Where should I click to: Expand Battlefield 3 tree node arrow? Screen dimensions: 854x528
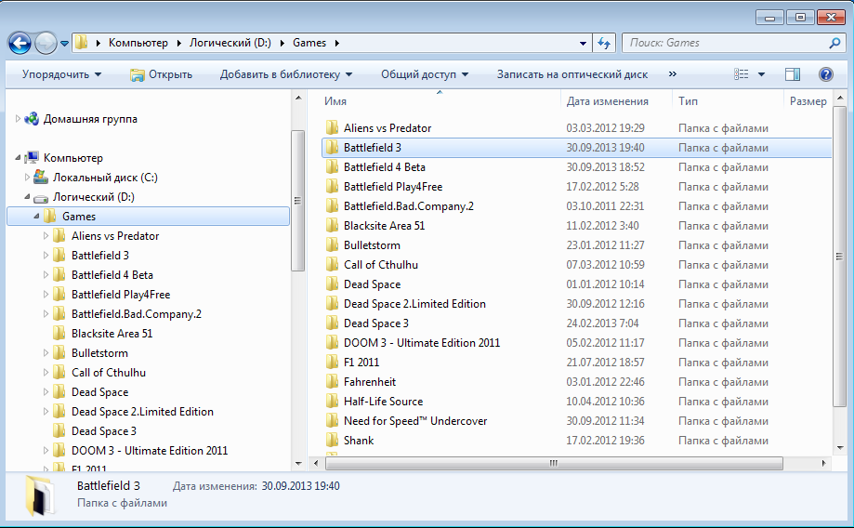point(46,256)
